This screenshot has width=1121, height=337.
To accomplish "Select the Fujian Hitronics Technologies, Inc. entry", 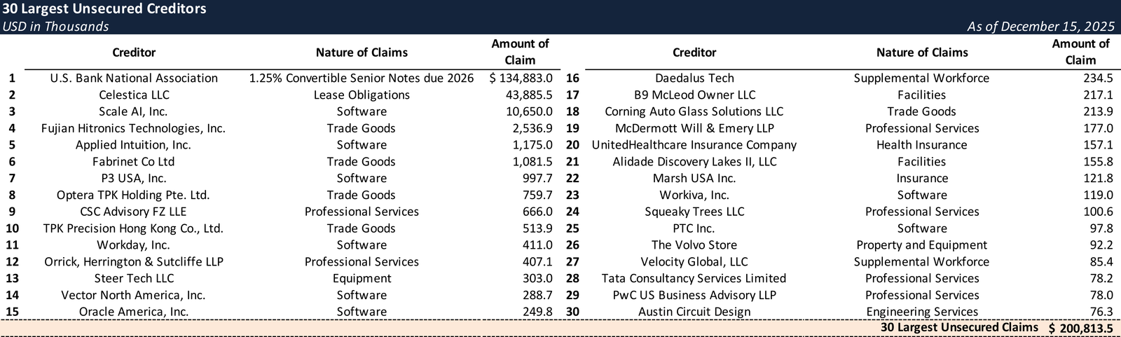I will point(134,128).
